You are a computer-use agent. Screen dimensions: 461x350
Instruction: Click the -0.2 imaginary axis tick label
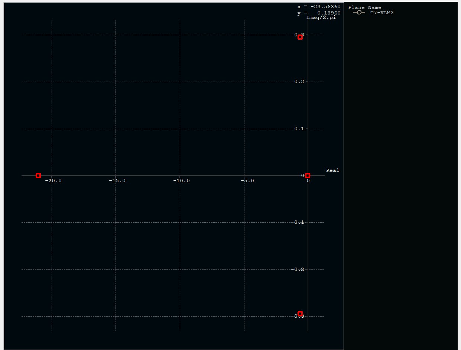tap(298, 269)
